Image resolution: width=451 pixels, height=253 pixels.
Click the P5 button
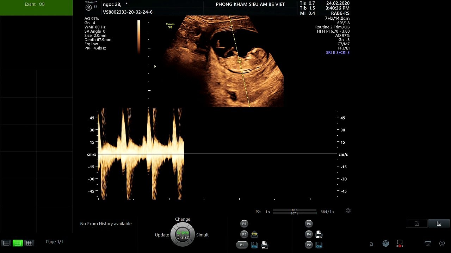[x=244, y=223]
